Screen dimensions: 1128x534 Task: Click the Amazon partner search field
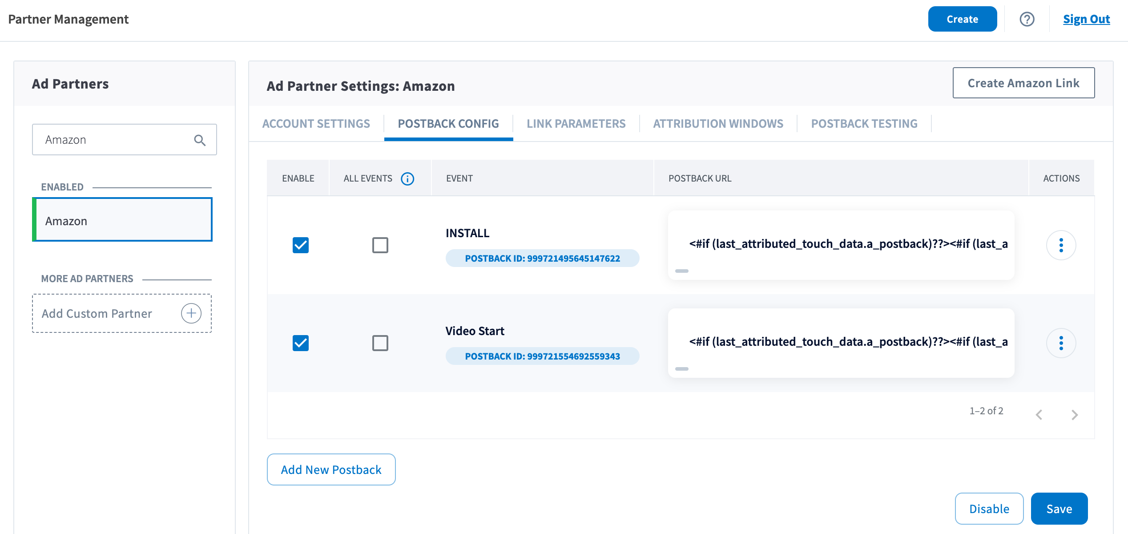pyautogui.click(x=116, y=140)
